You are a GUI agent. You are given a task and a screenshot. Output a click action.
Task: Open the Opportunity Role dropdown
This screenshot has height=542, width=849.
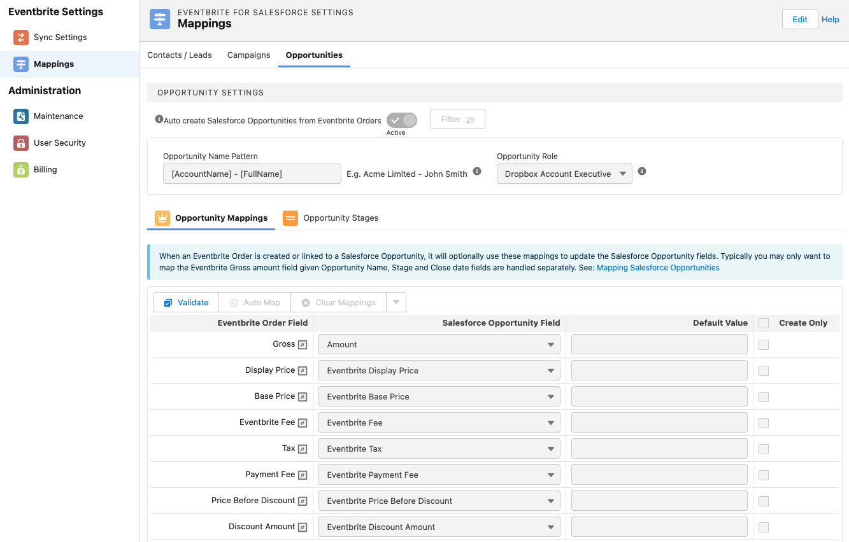click(x=564, y=174)
